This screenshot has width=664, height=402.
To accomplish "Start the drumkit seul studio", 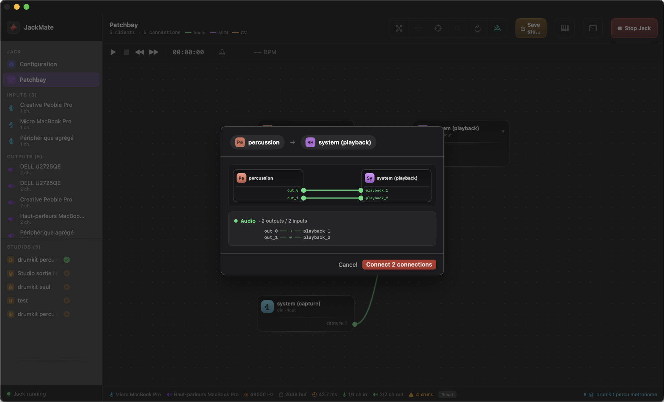I will coord(67,287).
